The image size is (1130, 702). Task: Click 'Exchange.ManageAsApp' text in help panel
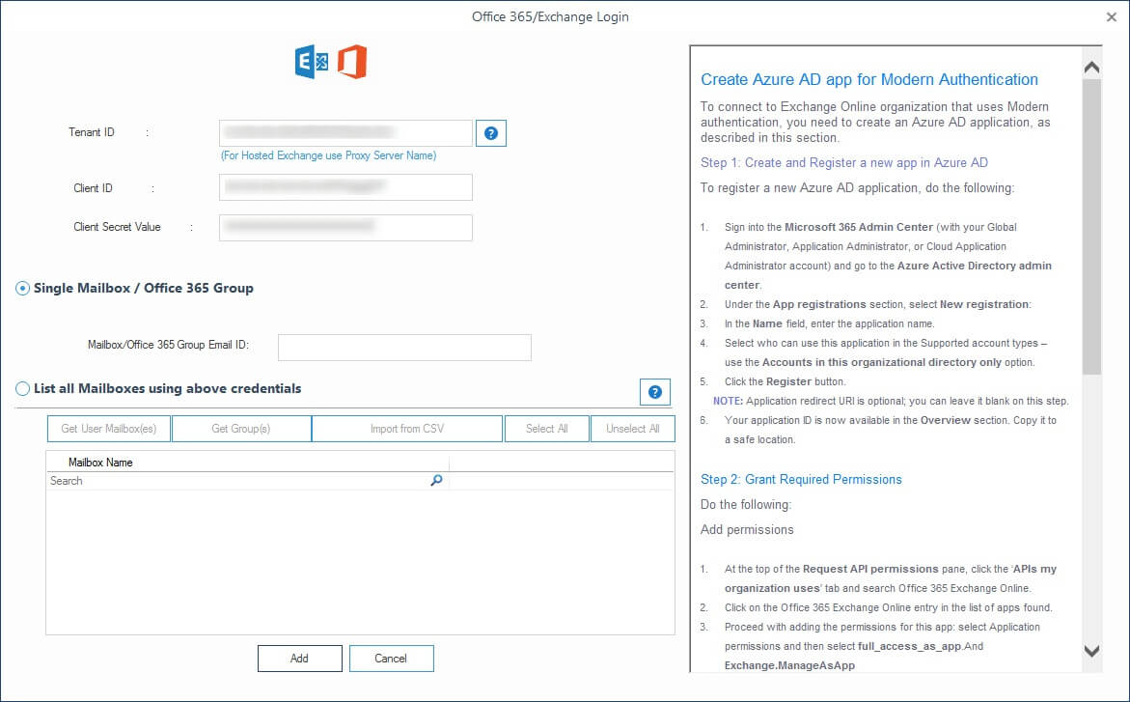click(790, 666)
